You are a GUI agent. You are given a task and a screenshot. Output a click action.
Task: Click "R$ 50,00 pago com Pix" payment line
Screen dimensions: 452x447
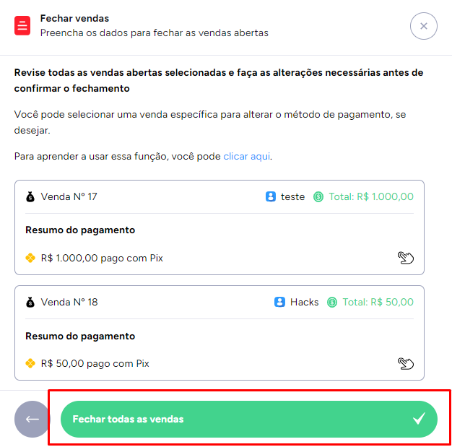click(95, 363)
